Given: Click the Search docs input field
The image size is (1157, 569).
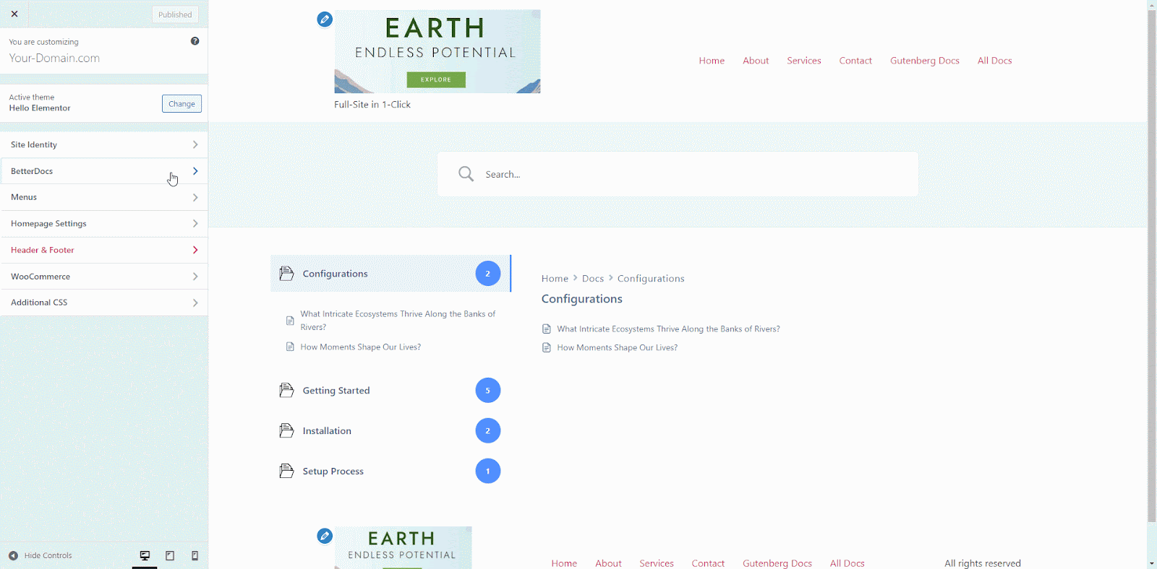Looking at the screenshot, I should pyautogui.click(x=678, y=174).
